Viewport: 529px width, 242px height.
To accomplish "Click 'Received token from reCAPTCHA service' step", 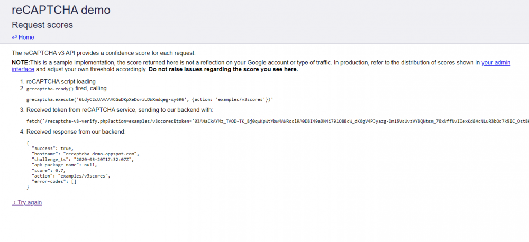I will pos(120,110).
